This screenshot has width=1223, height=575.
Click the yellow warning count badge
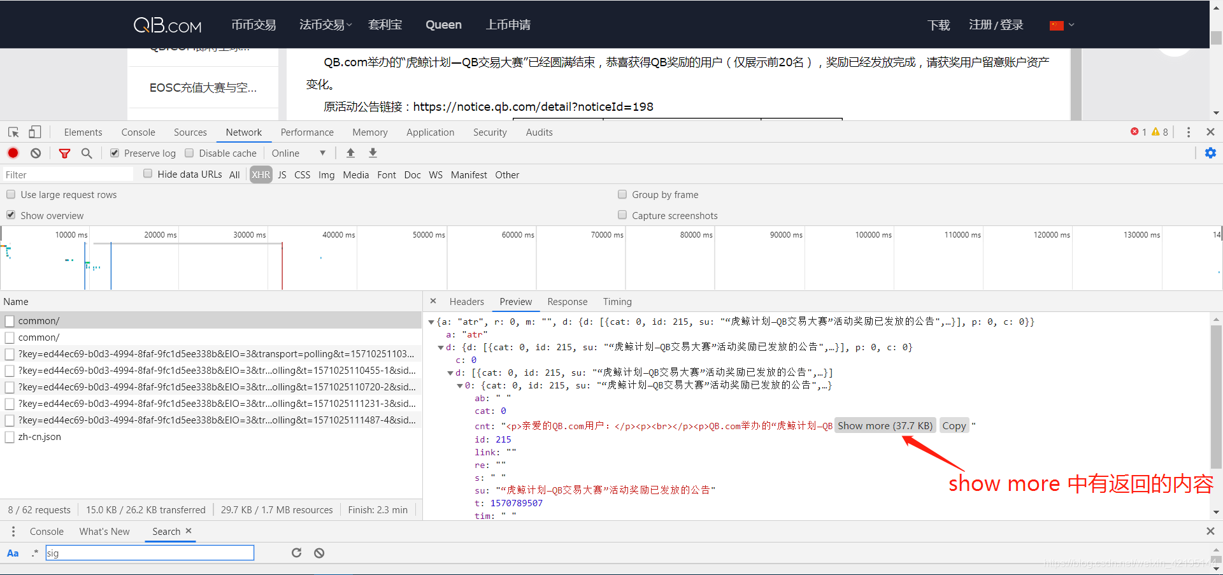coord(1160,132)
